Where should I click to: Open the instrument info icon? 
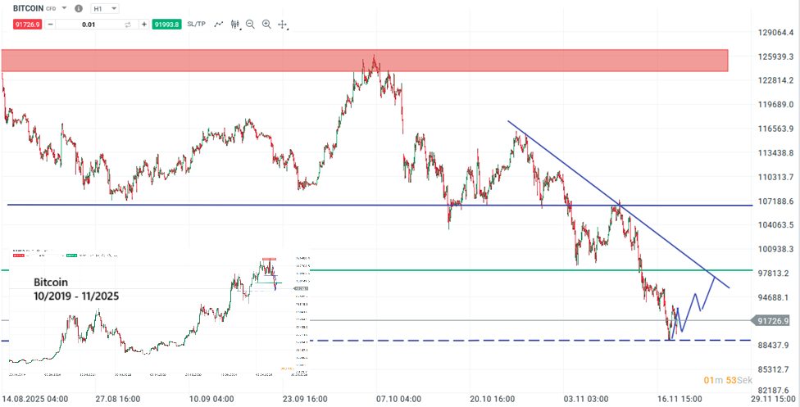pyautogui.click(x=79, y=8)
